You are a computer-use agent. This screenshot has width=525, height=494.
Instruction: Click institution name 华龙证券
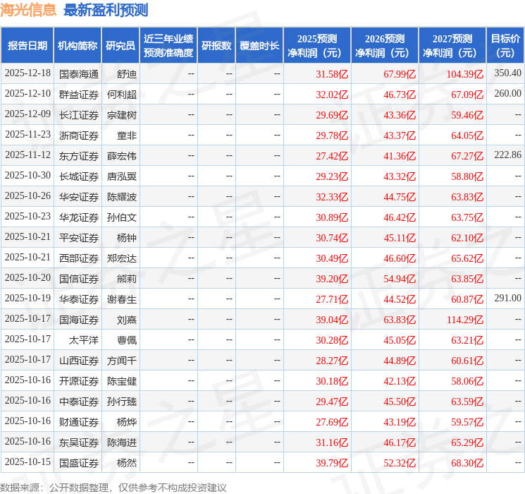coord(79,217)
